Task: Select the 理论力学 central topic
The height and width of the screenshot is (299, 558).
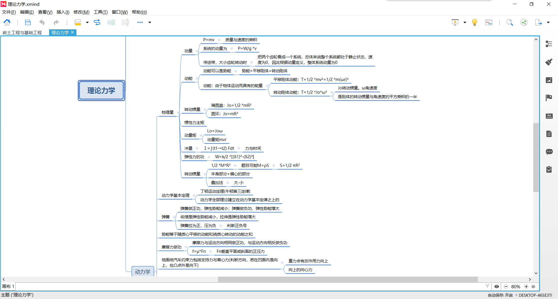Action: click(x=101, y=91)
